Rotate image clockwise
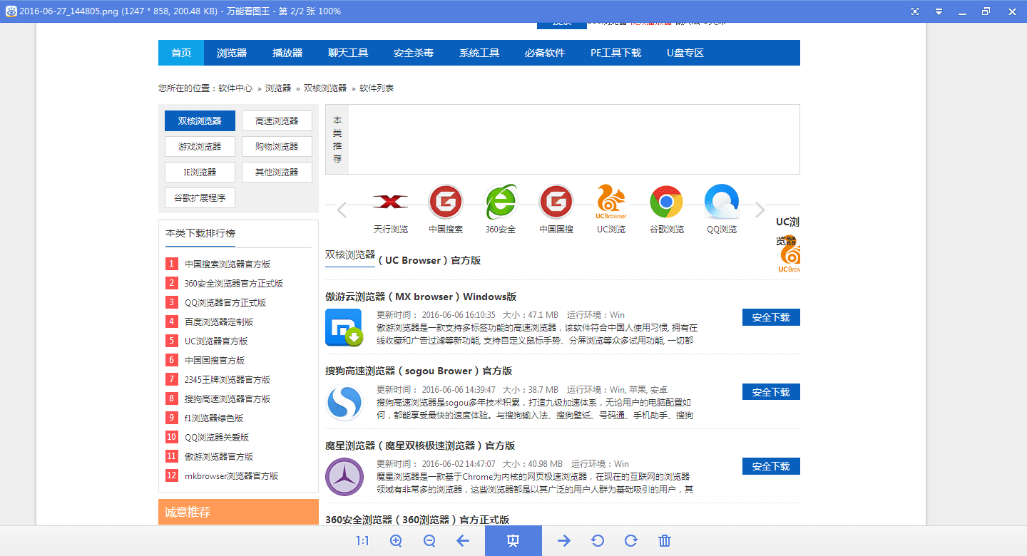Screen dimensions: 1027x556 click(631, 541)
